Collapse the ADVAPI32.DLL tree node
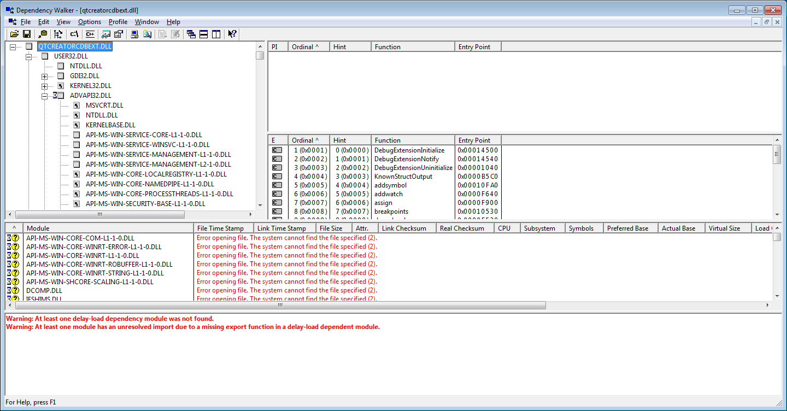787x411 pixels. 45,96
